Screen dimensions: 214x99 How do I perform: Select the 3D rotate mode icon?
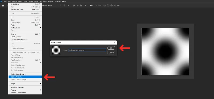click(x=105, y=5)
